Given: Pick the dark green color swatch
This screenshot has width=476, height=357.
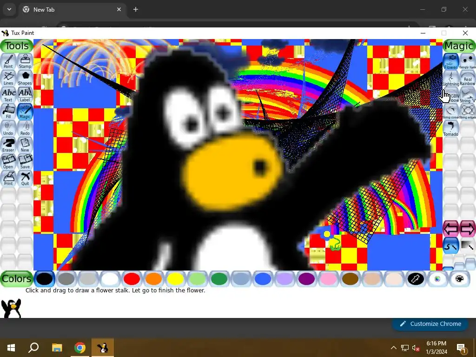Looking at the screenshot, I should (x=219, y=279).
